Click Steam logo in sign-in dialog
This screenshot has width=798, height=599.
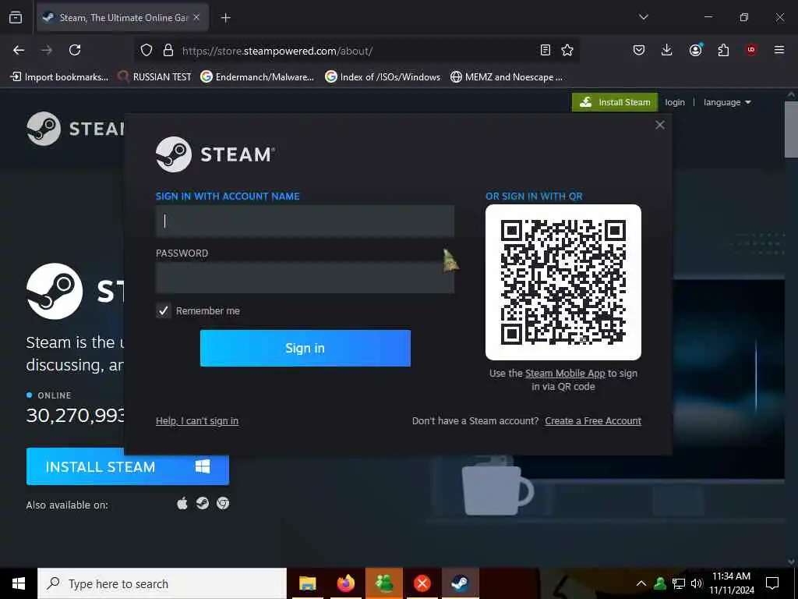[x=215, y=154]
